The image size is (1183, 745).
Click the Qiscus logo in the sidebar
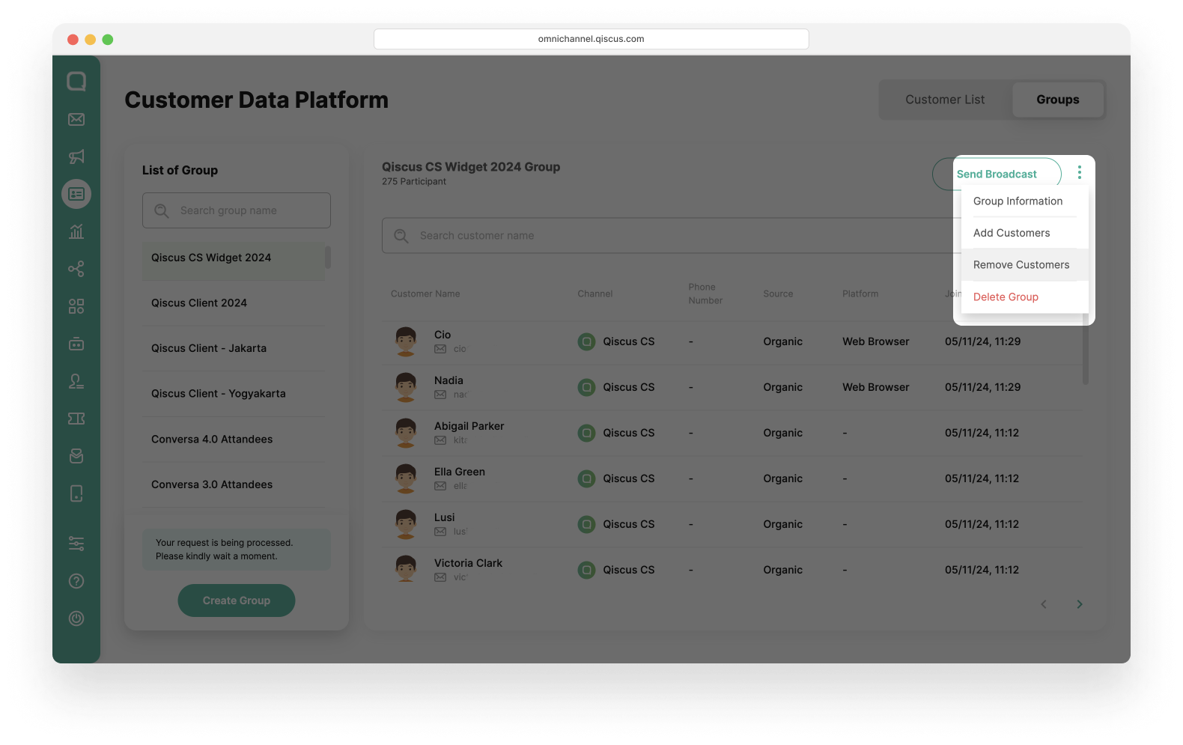(x=76, y=81)
